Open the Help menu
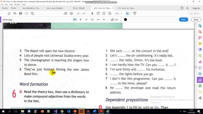This screenshot has height=114, width=203. click(x=23, y=4)
